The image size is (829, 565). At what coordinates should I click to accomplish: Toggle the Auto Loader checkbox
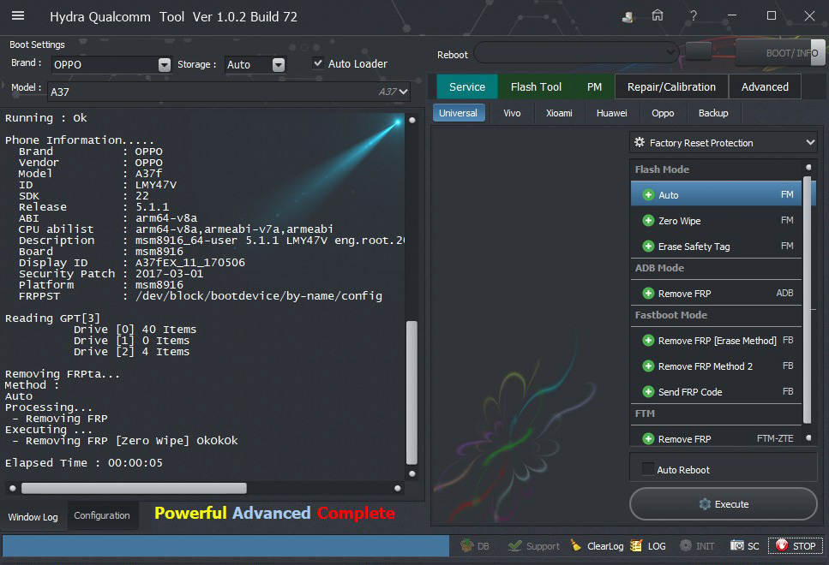[x=318, y=63]
